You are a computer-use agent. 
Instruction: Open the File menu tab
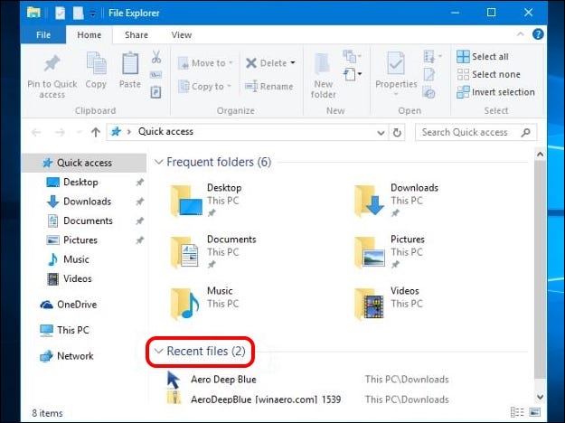43,35
